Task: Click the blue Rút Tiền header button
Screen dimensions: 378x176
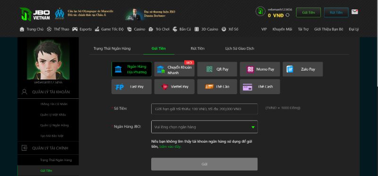Action: click(336, 13)
